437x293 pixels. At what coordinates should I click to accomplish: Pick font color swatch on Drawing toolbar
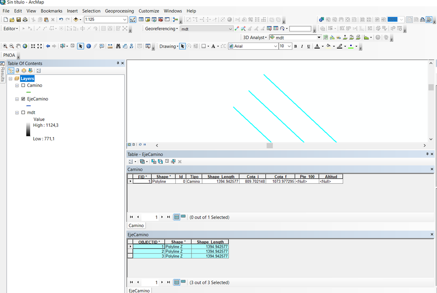[x=317, y=46]
